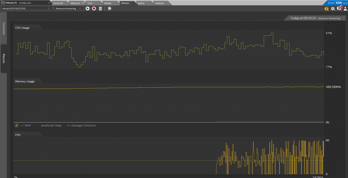This screenshot has width=348, height=178.
Task: Open the user account icon
Action: coord(346,9)
